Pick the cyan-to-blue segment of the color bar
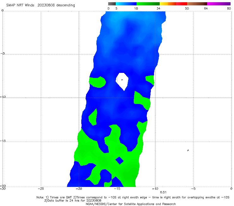 126,4
